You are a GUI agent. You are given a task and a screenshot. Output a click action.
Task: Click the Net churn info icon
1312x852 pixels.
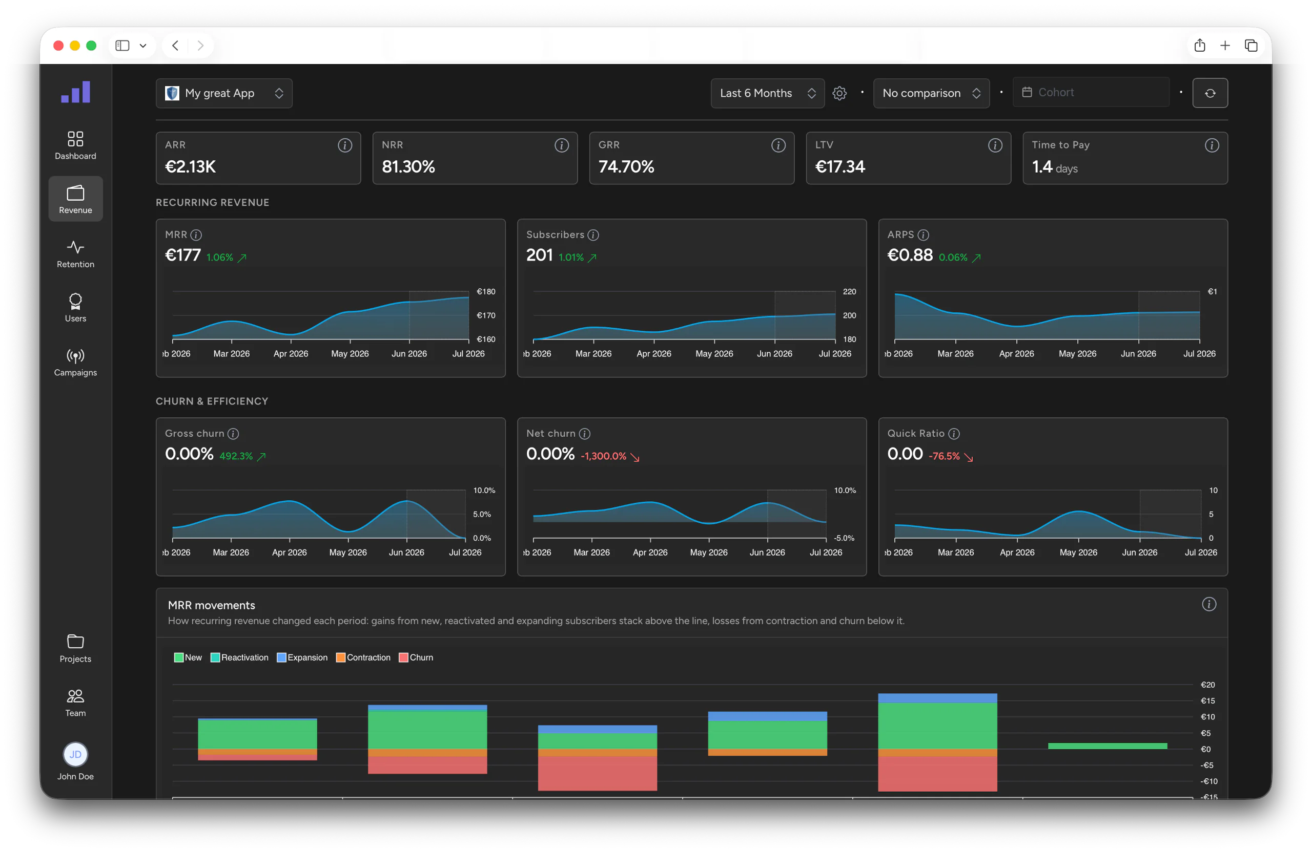tap(585, 434)
